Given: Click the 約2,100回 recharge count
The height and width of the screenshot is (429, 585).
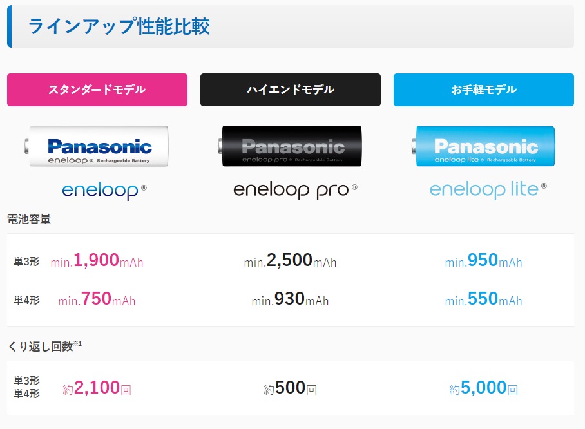Looking at the screenshot, I should pos(97,388).
